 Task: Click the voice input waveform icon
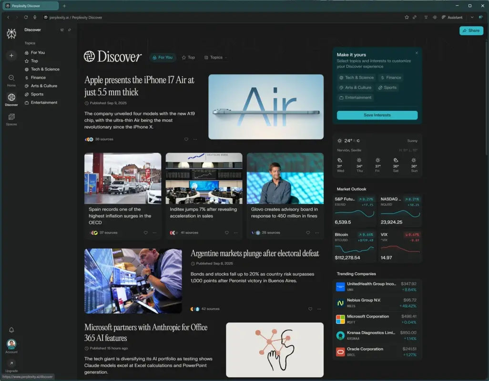(434, 17)
